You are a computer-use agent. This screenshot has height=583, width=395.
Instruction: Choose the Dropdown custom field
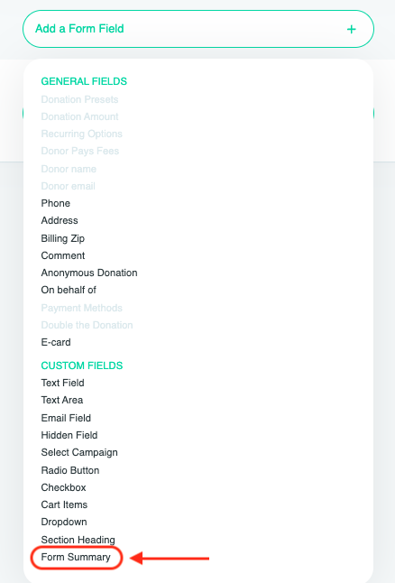point(64,522)
